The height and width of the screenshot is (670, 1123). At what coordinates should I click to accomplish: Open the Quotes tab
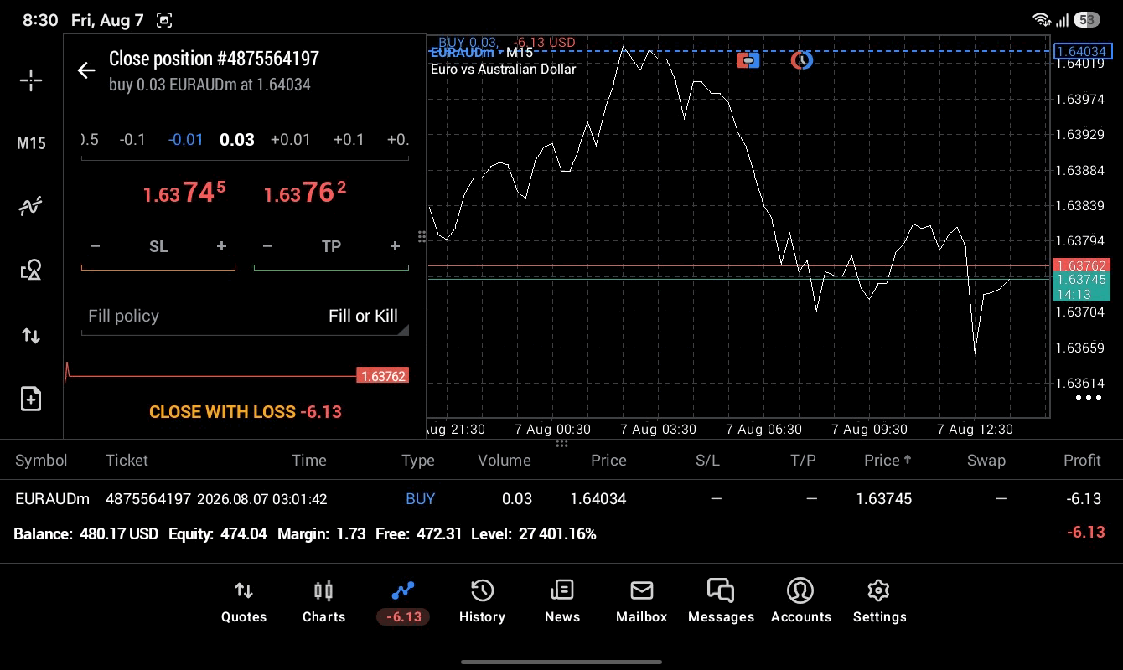[x=244, y=602]
